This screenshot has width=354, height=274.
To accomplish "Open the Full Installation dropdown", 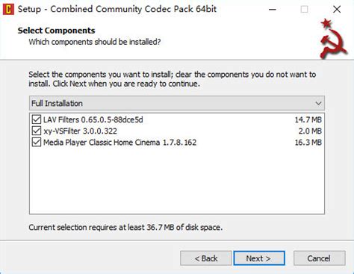I will 177,103.
